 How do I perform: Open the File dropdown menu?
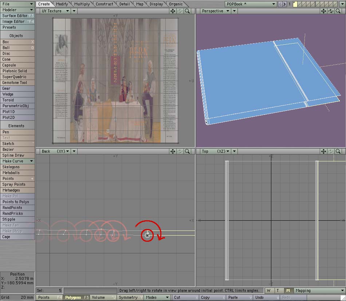[17, 4]
